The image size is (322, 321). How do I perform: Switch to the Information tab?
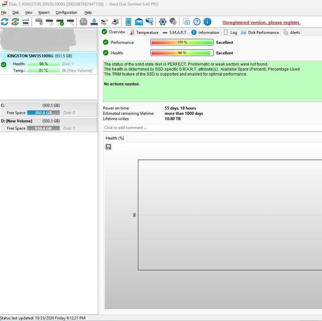pos(205,33)
